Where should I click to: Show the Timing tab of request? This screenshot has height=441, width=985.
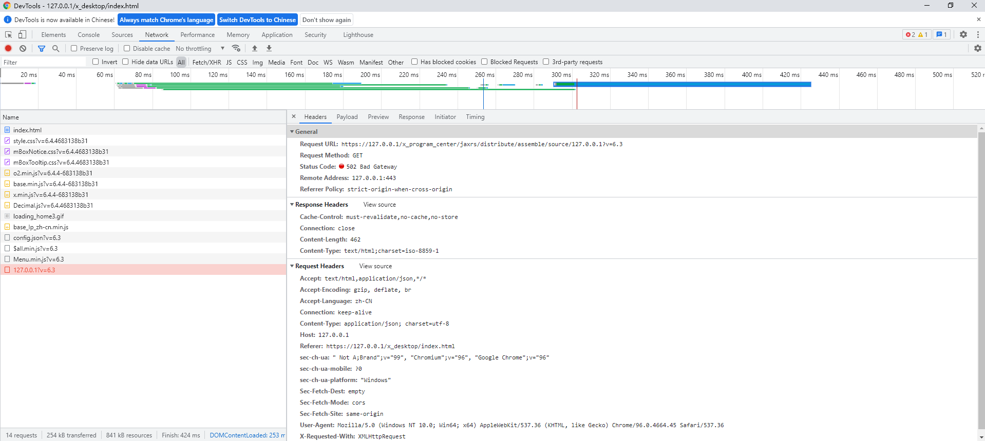pyautogui.click(x=475, y=117)
